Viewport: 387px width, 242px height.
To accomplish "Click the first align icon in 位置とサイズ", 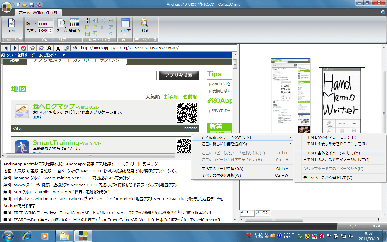I will point(87,21).
